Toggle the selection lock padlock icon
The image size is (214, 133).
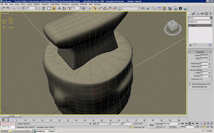[x=90, y=123]
